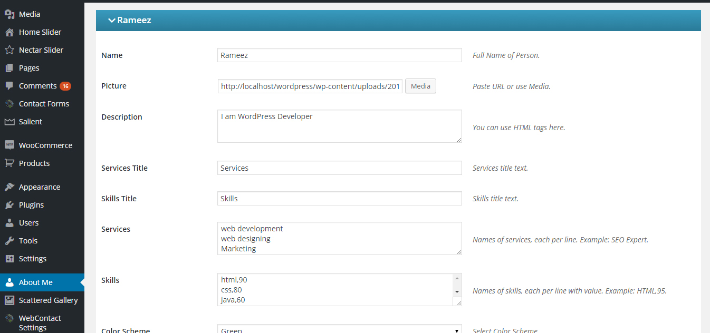Click the Home Slider house icon
Viewport: 710px width, 333px height.
click(9, 32)
